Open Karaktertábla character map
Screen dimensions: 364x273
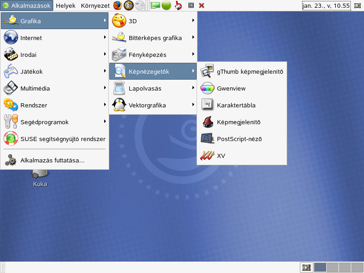[x=242, y=105]
